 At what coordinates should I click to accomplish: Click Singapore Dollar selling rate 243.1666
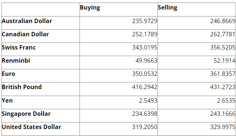pyautogui.click(x=222, y=114)
